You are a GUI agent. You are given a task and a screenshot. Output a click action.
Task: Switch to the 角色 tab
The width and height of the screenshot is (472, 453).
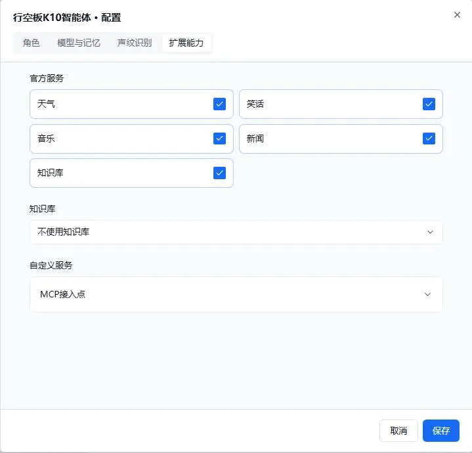(32, 43)
